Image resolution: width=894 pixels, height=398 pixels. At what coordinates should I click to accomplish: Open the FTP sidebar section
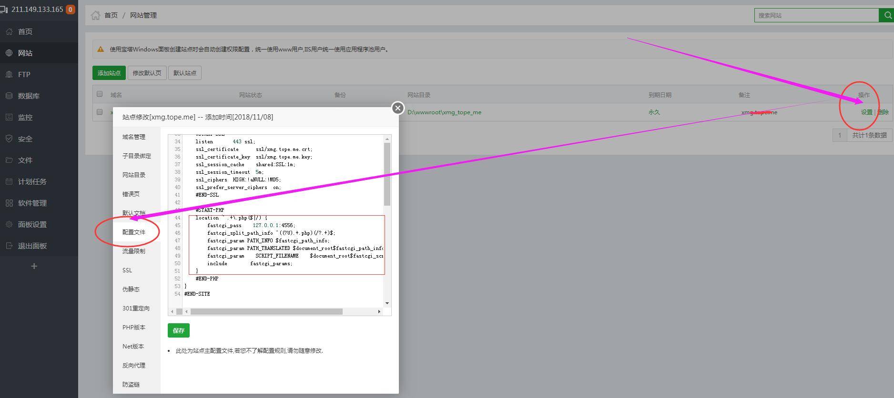click(24, 74)
